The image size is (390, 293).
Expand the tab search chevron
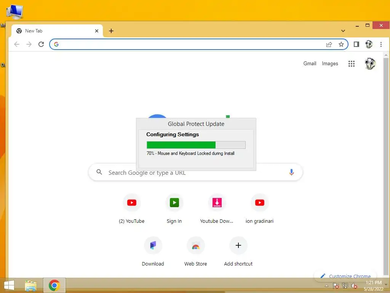click(343, 31)
